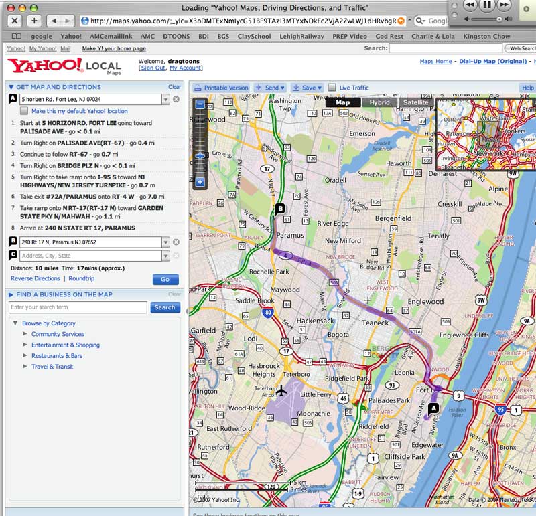Click the Printable Version printer icon

198,88
